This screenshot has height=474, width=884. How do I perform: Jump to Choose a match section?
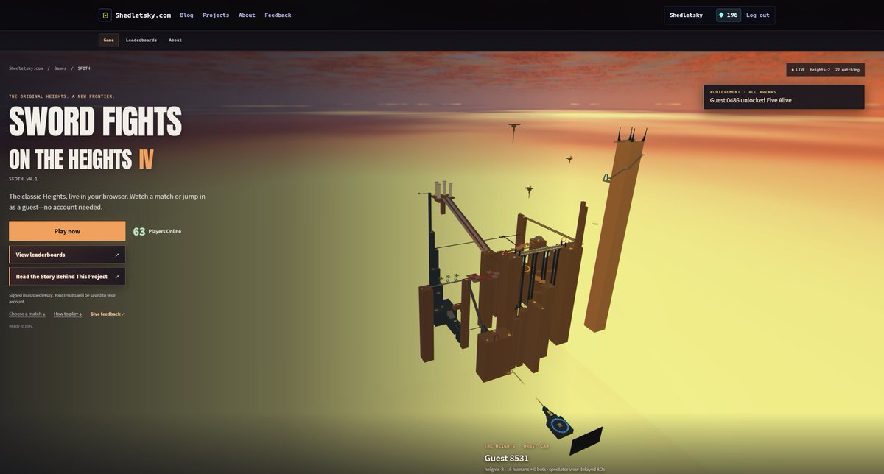tap(27, 314)
